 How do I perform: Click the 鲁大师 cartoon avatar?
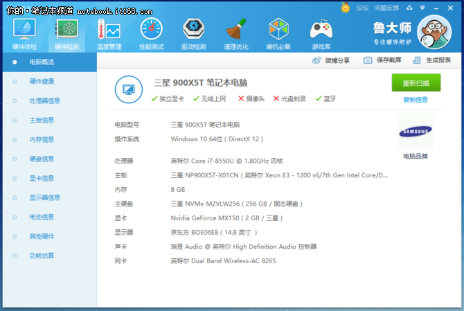coord(437,32)
